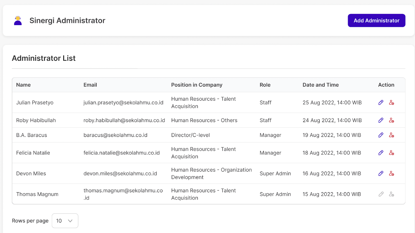This screenshot has height=233, width=415.
Task: Remove Felicia Natalie with the red user icon
Action: coord(391,153)
